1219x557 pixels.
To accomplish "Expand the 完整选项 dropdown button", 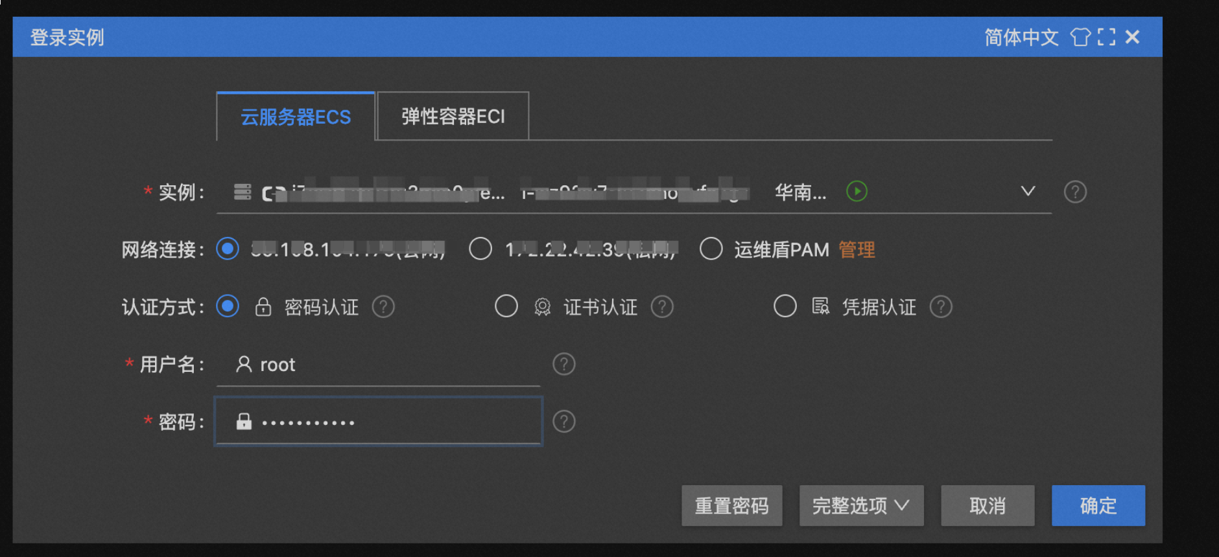I will pos(861,506).
